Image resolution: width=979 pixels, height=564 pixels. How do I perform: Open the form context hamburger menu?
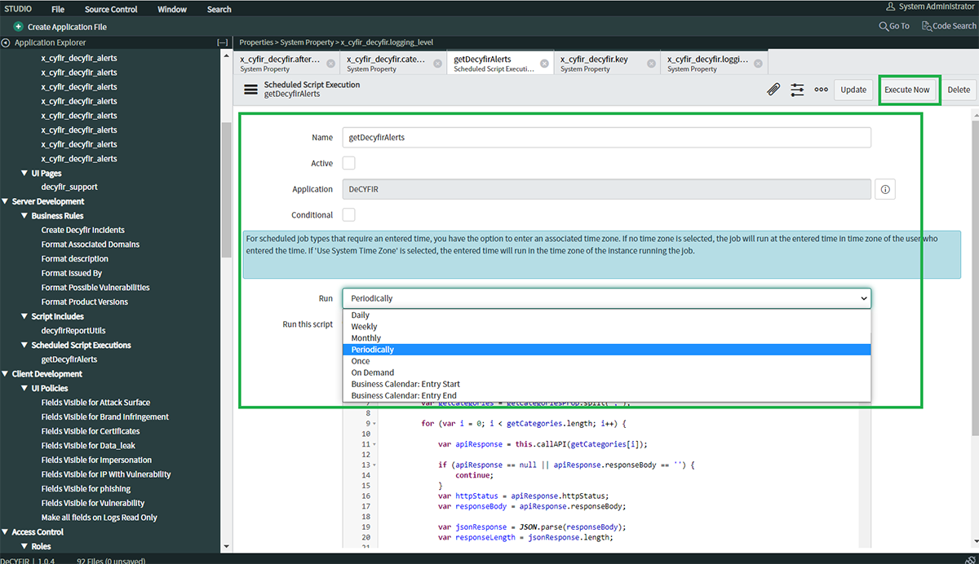click(x=250, y=90)
